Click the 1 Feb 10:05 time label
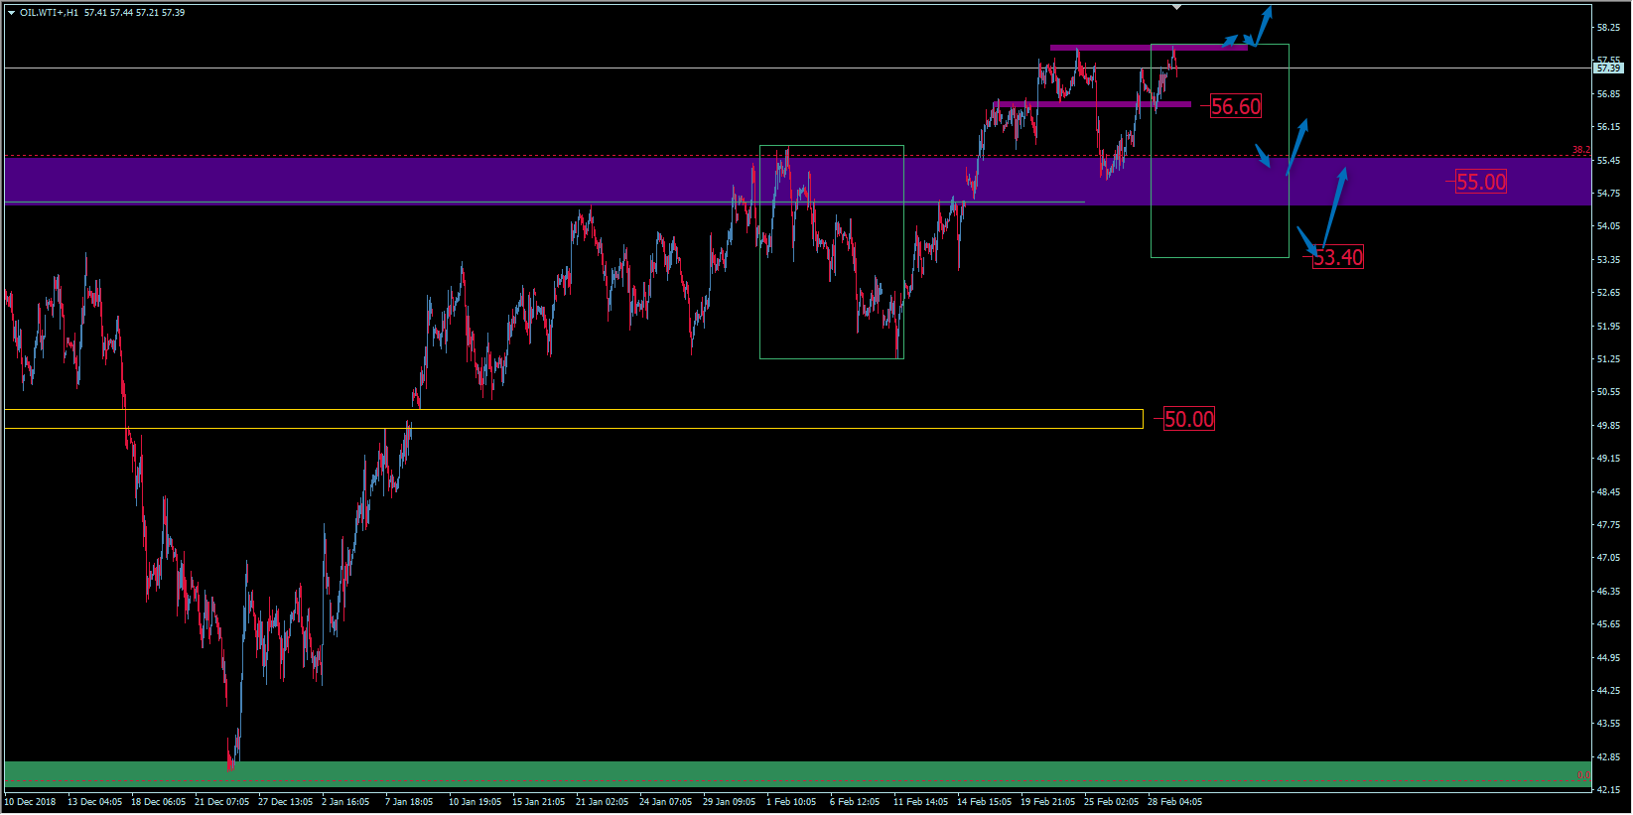This screenshot has height=815, width=1633. click(x=791, y=802)
